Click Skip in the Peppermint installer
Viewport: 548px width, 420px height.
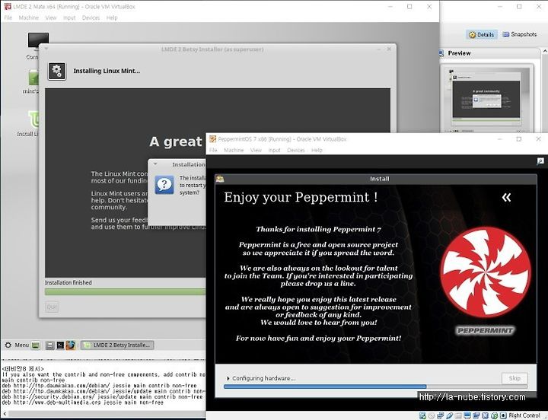coord(515,378)
